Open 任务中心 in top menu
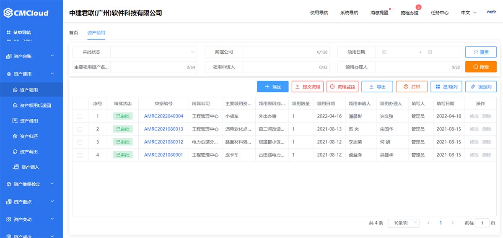The image size is (503, 238). (440, 13)
